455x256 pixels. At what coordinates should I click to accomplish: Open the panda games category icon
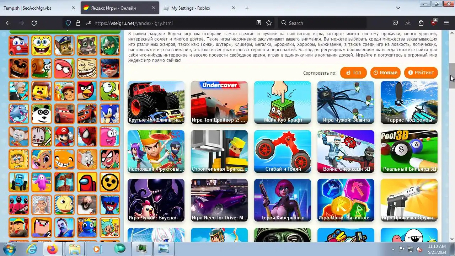(42, 113)
